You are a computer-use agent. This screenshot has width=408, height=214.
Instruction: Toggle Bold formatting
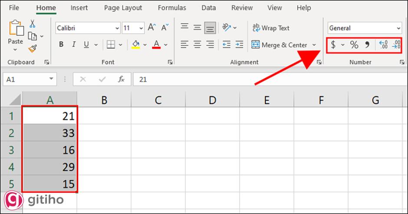pyautogui.click(x=61, y=45)
